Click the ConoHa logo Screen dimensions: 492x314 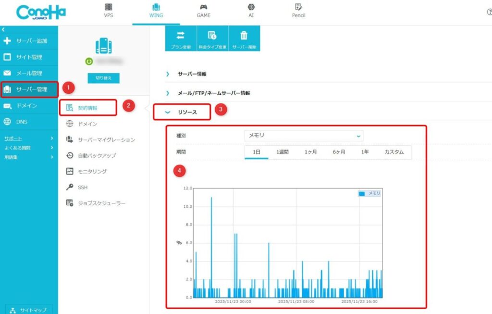point(41,13)
